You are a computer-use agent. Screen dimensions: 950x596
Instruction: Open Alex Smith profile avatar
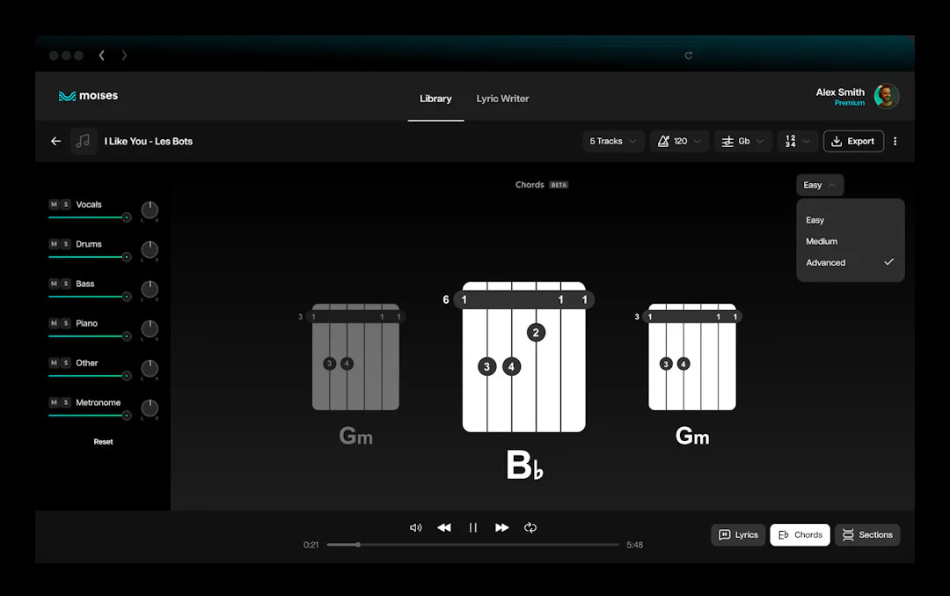pyautogui.click(x=886, y=97)
